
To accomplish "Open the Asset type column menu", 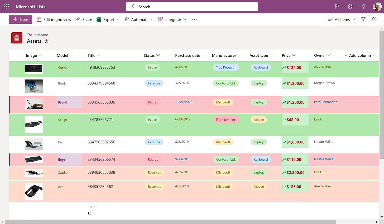I will tap(261, 56).
